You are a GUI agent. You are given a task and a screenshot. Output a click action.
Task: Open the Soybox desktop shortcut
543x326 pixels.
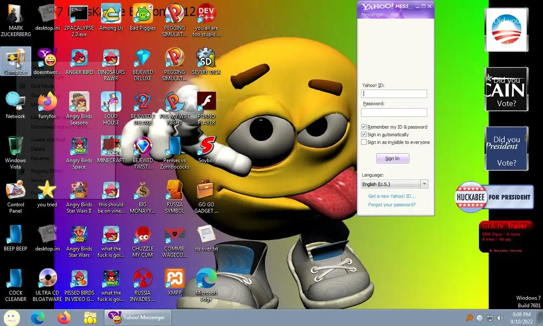pyautogui.click(x=207, y=150)
